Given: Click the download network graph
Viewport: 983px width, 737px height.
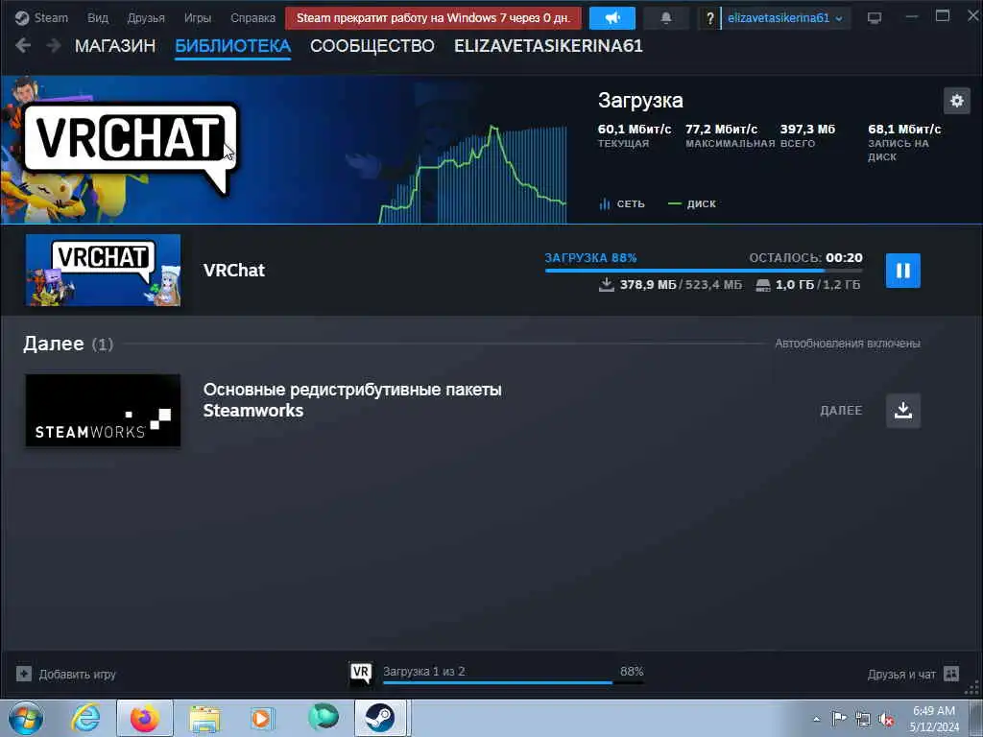Looking at the screenshot, I should pyautogui.click(x=472, y=175).
